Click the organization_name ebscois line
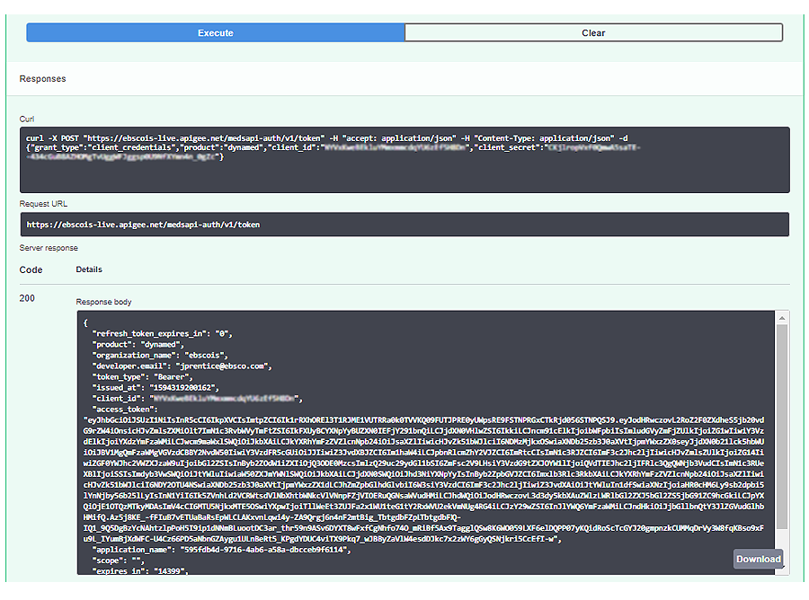Image resolution: width=809 pixels, height=600 pixels. (164, 355)
